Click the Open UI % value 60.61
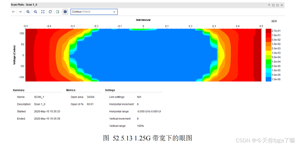The width and height of the screenshot is (296, 145). 90,104
